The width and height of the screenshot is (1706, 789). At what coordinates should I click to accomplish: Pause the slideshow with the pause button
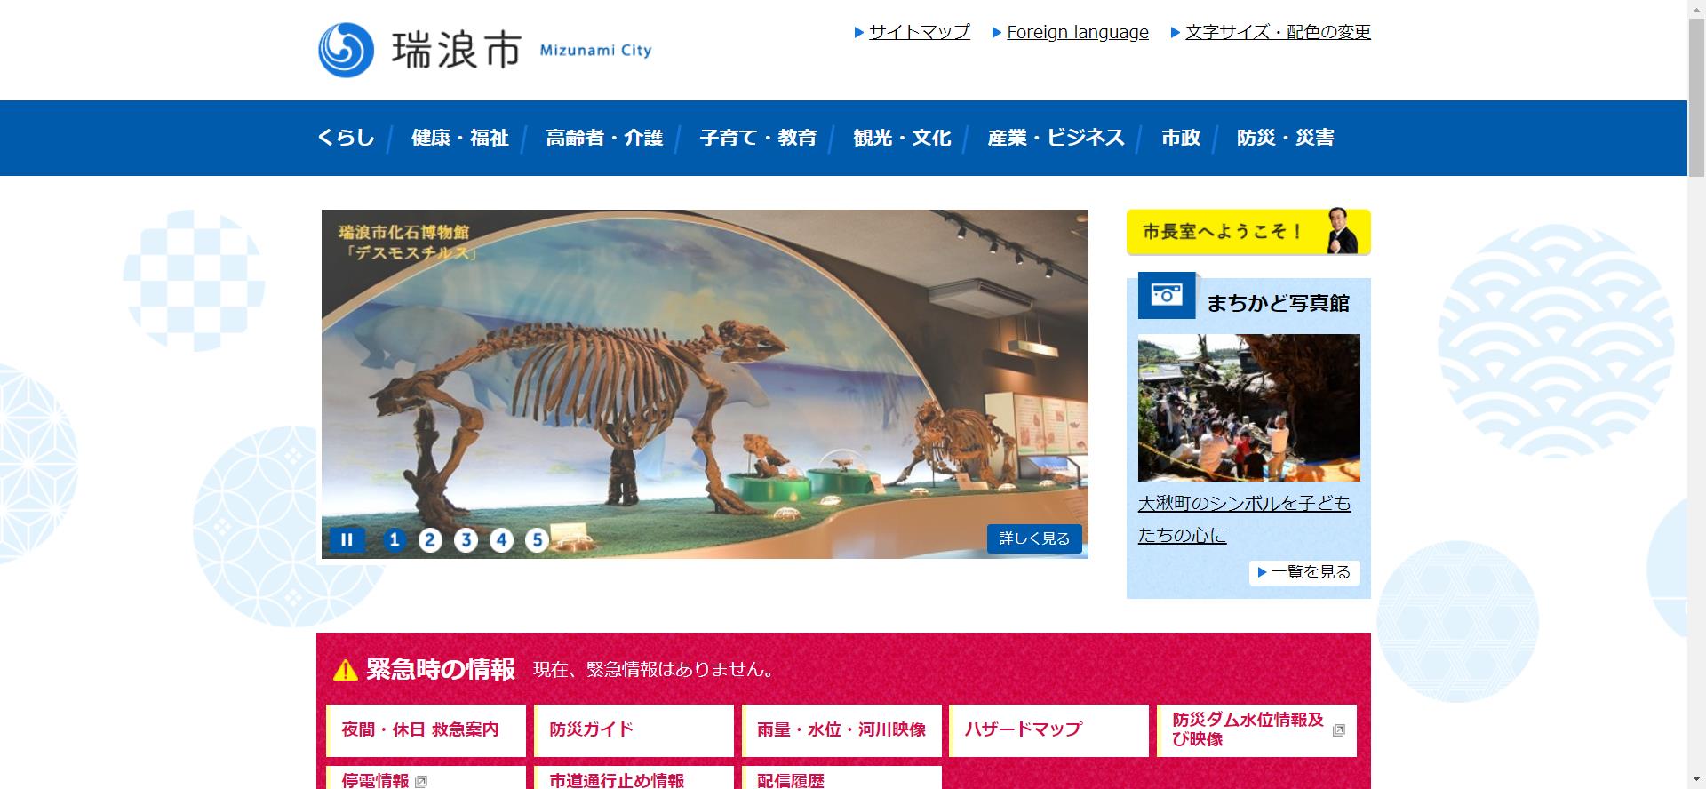pyautogui.click(x=347, y=539)
